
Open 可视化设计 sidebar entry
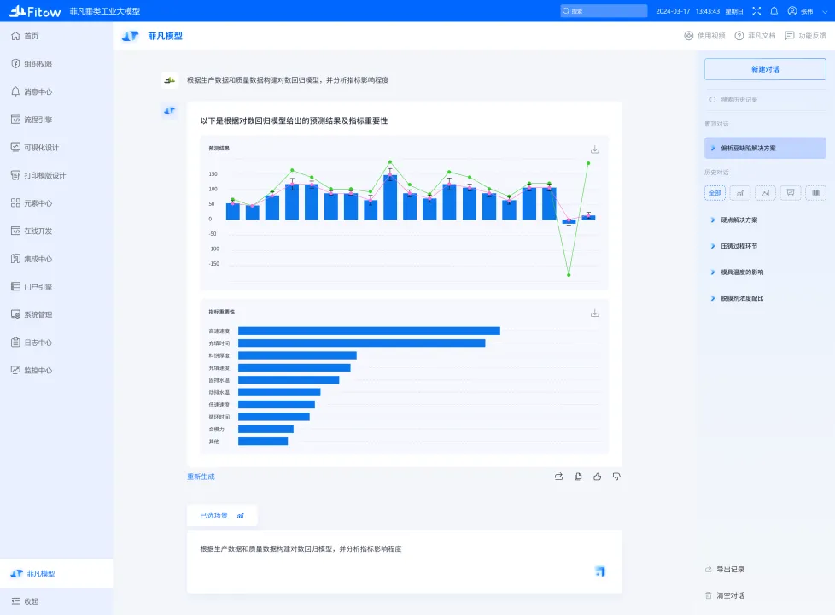(35, 147)
